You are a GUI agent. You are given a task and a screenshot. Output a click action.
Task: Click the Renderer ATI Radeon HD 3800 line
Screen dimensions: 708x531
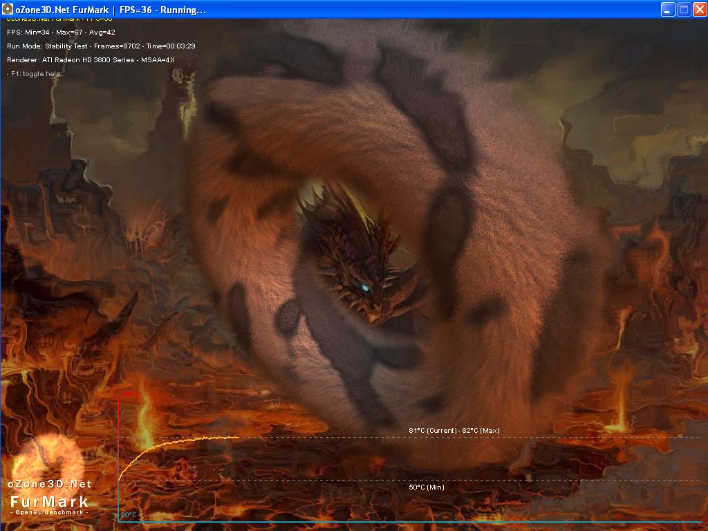(x=91, y=59)
